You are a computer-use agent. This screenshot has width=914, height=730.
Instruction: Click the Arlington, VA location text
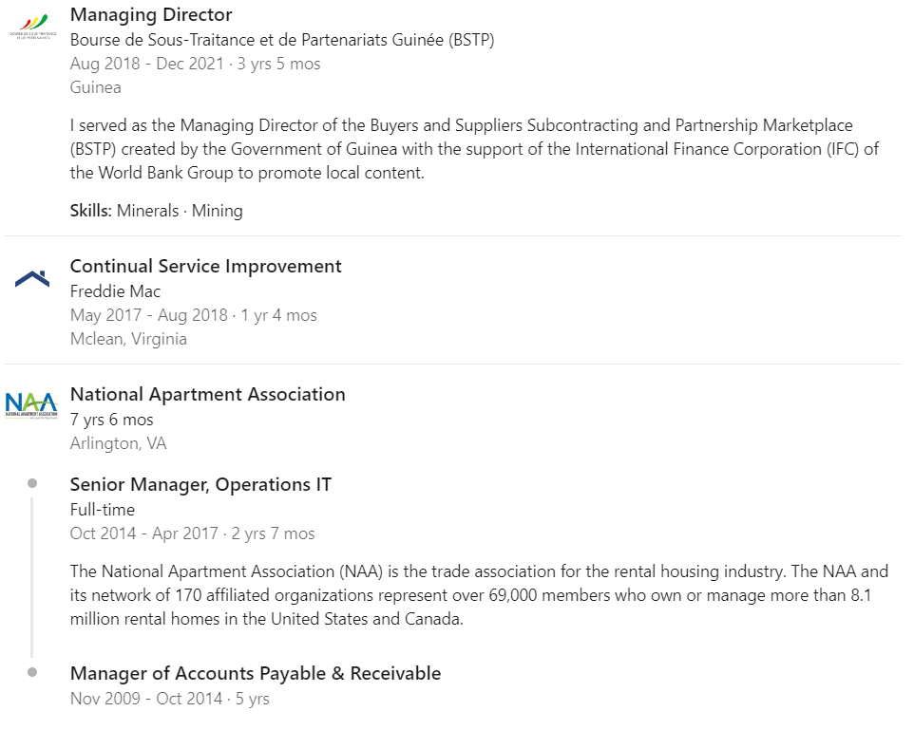(118, 443)
